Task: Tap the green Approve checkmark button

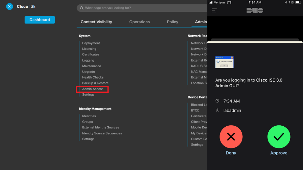Action: (x=279, y=137)
